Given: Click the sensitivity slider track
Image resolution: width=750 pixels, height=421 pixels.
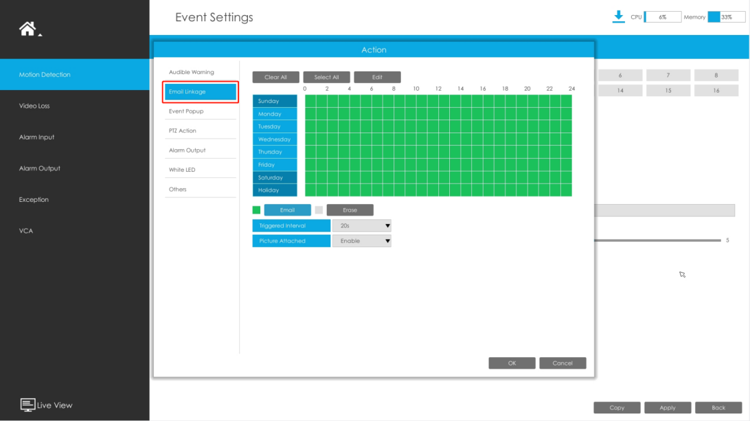Looking at the screenshot, I should tap(658, 240).
